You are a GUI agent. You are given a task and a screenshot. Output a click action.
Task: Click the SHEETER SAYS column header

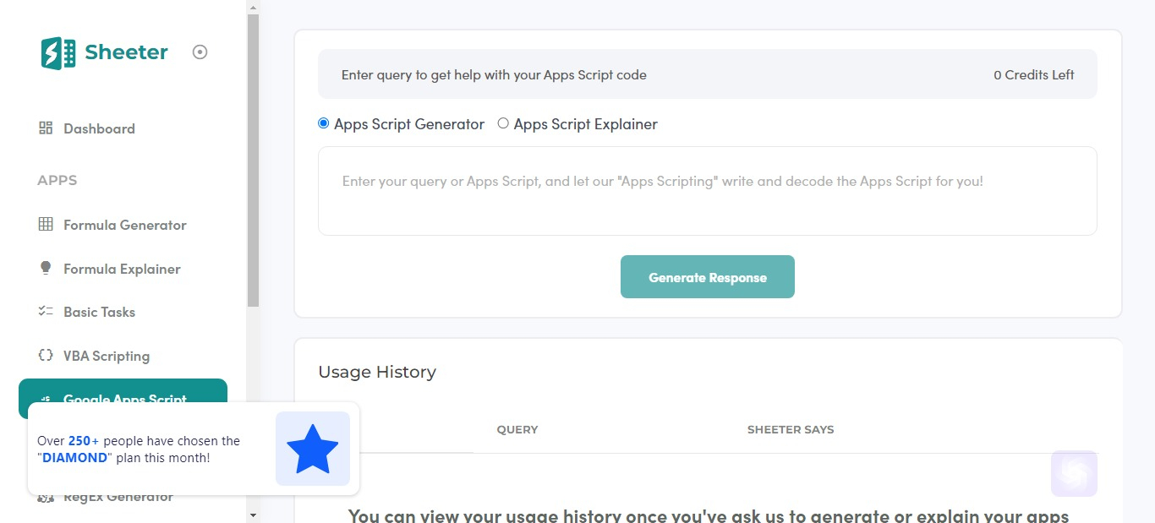coord(791,429)
